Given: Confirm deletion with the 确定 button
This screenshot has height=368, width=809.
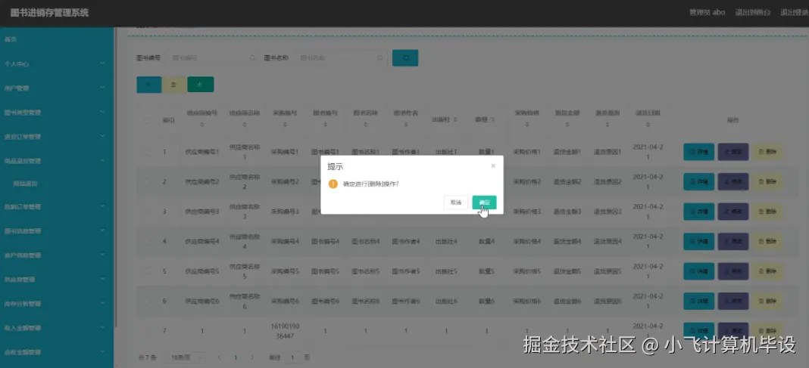Looking at the screenshot, I should 484,203.
